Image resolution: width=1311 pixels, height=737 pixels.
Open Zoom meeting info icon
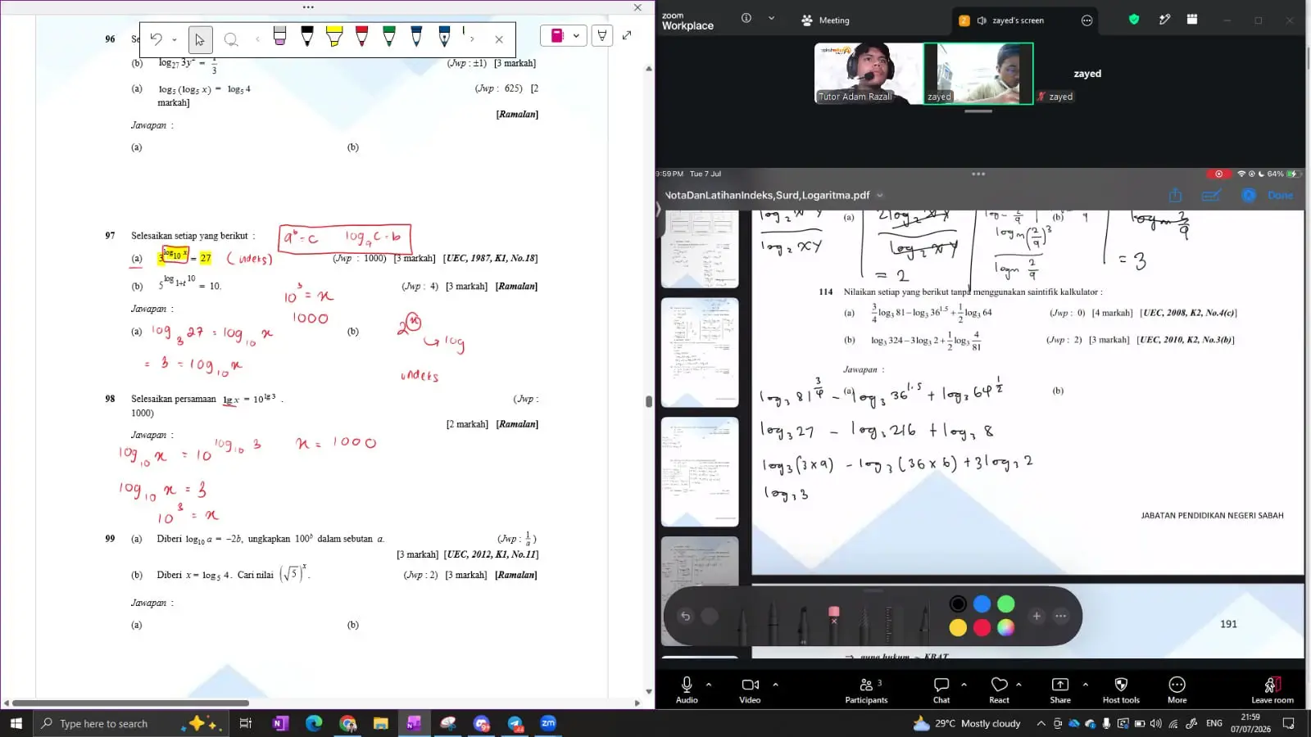point(746,18)
